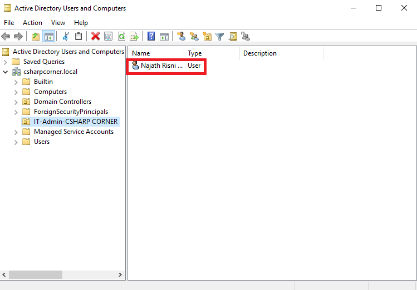
Task: Click Add to group toolbar icon
Action: pyautogui.click(x=245, y=36)
